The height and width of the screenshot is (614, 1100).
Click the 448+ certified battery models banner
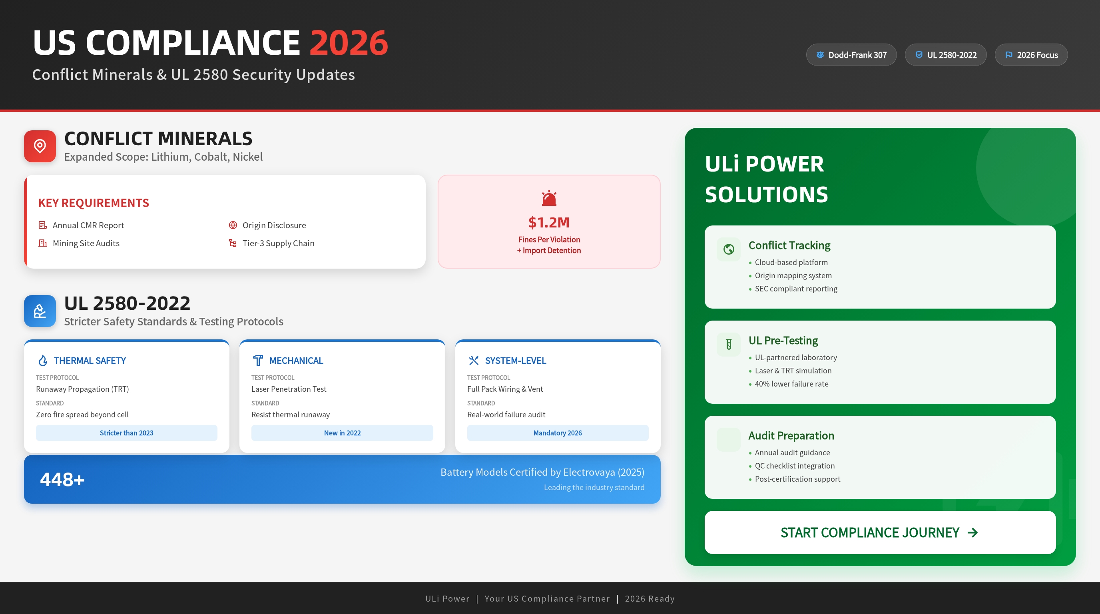(342, 479)
